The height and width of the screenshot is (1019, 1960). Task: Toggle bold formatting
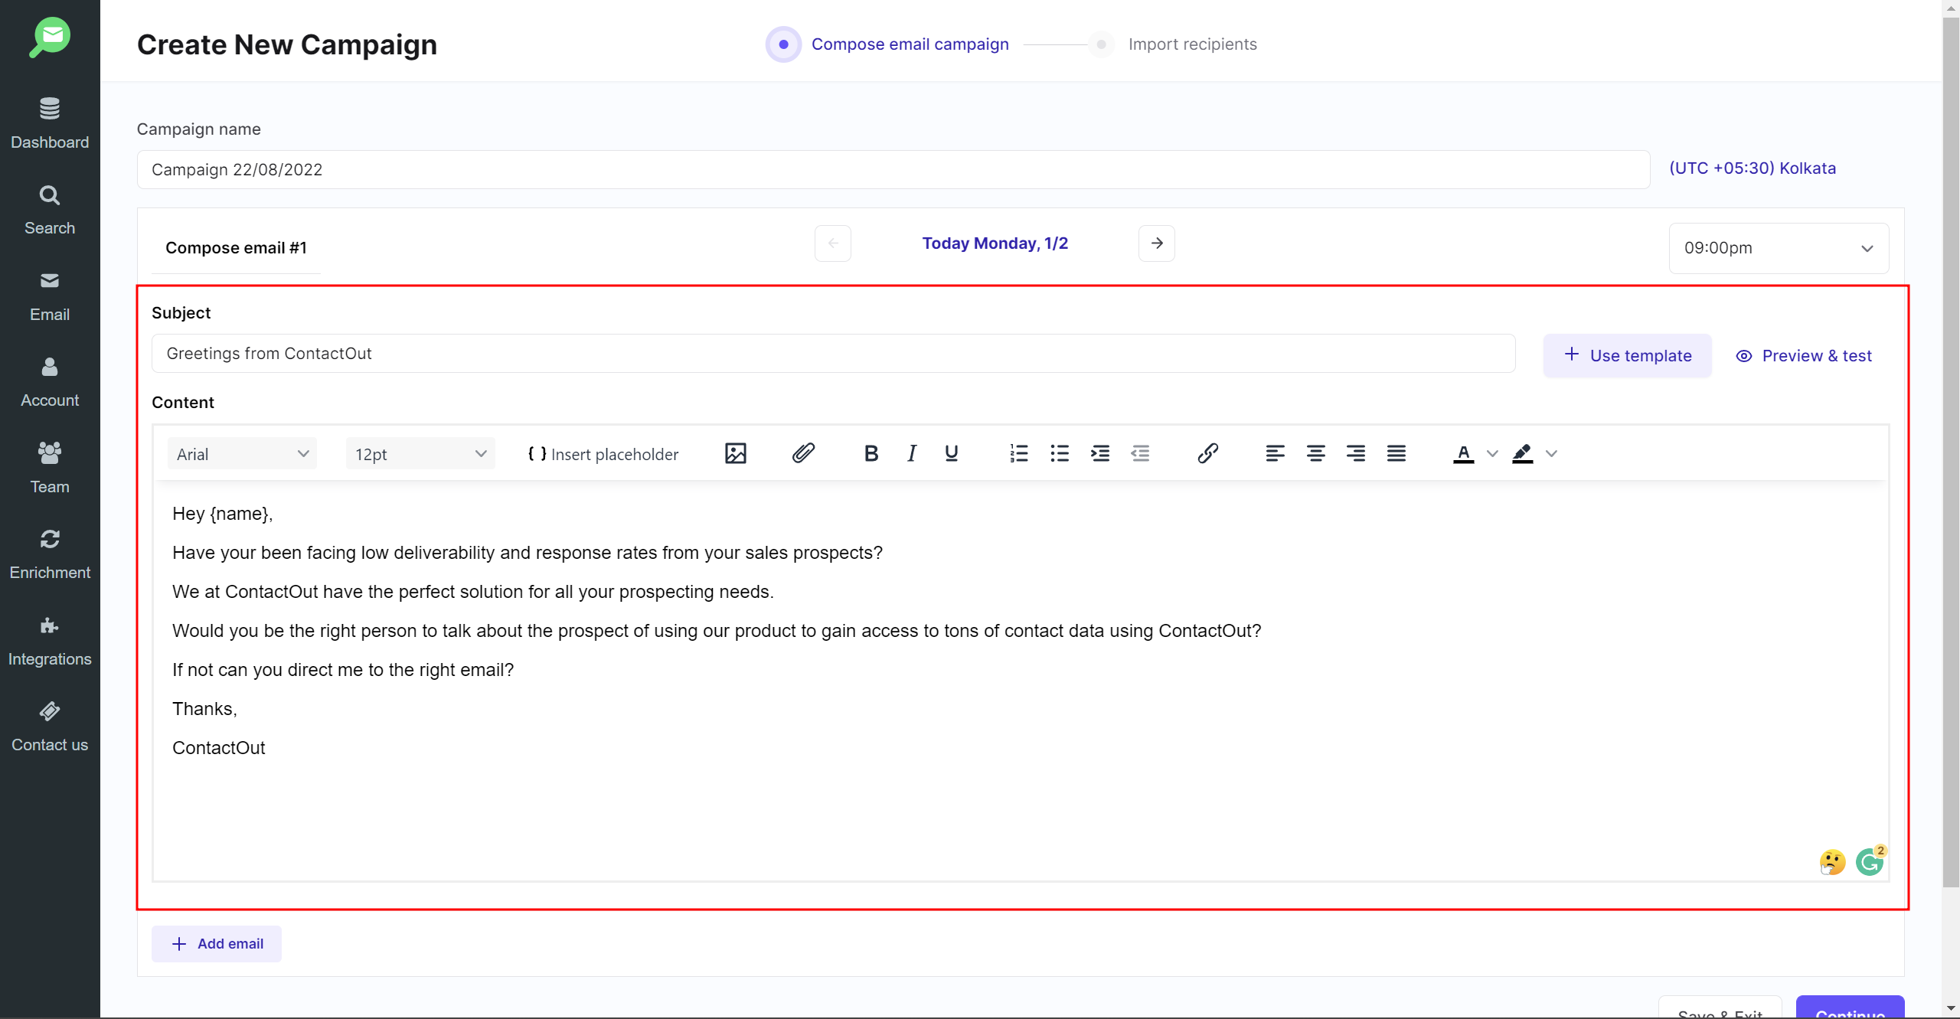click(x=871, y=454)
